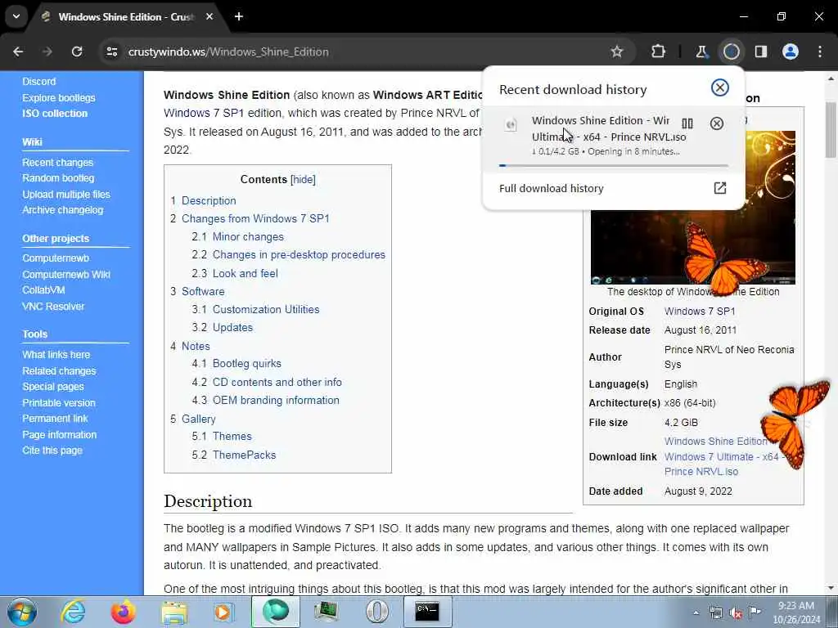Go back with the browser back arrow
Viewport: 838px width, 628px height.
tap(18, 52)
